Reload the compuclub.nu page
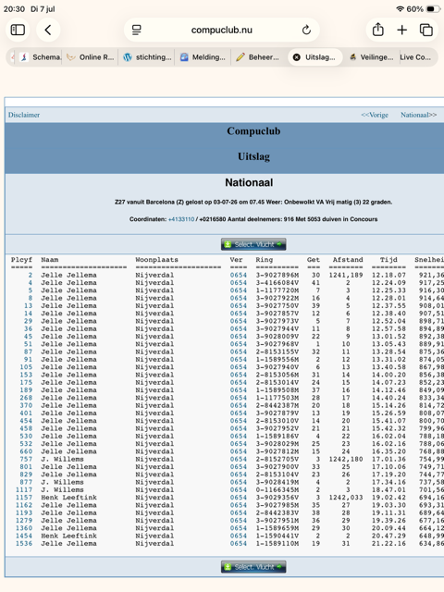 coord(306,30)
